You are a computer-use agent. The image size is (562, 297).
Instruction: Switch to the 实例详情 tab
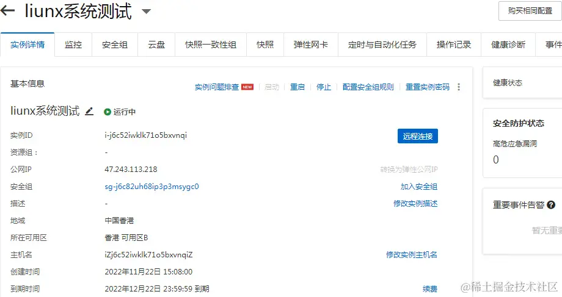click(27, 45)
